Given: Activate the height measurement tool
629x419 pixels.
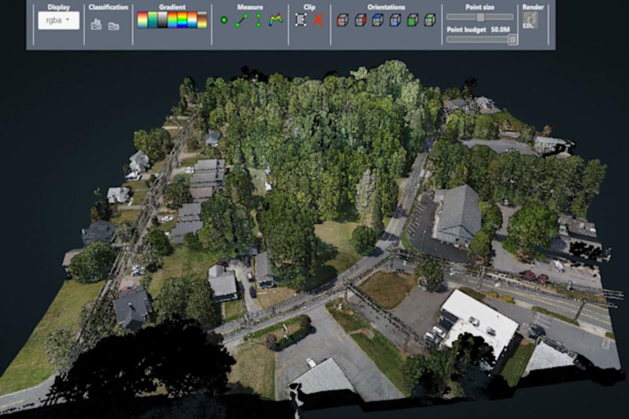Looking at the screenshot, I should [x=258, y=19].
